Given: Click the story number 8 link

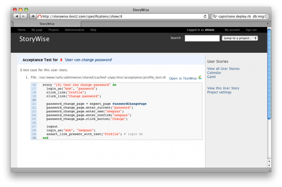Looking at the screenshot, I should pyautogui.click(x=61, y=60).
